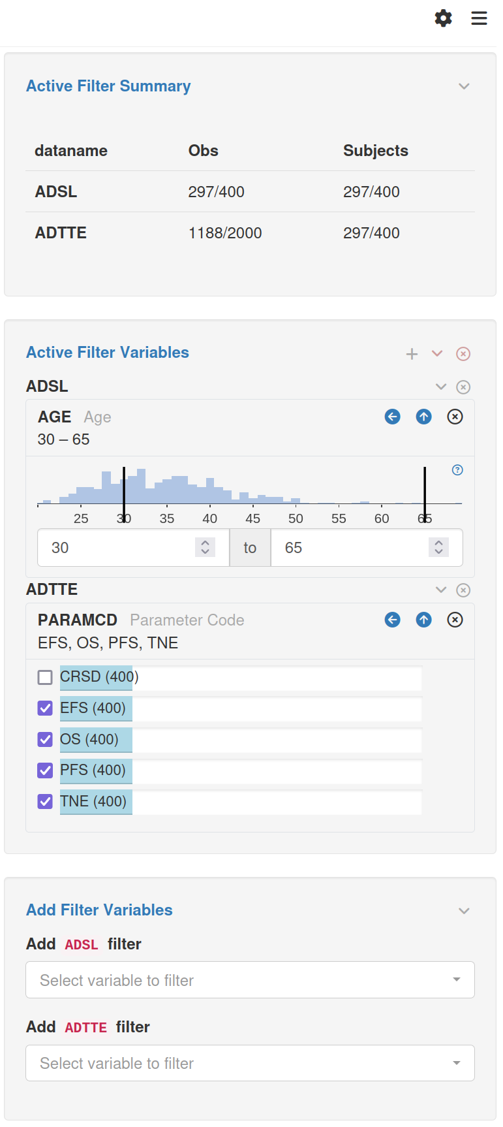This screenshot has width=503, height=1127.
Task: Click the plus icon in Active Filter Variables
Action: [x=412, y=354]
